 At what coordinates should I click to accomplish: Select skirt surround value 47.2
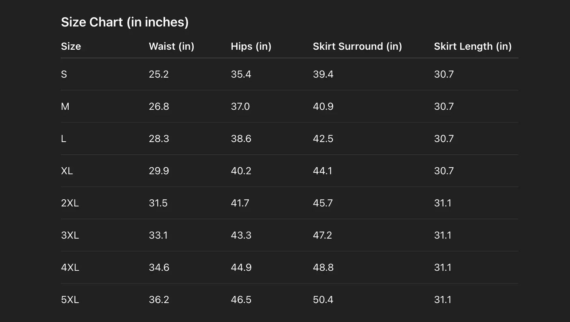pos(322,236)
